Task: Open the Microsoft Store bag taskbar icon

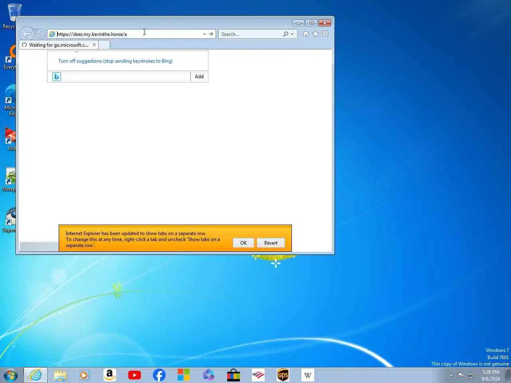Action: pyautogui.click(x=234, y=375)
